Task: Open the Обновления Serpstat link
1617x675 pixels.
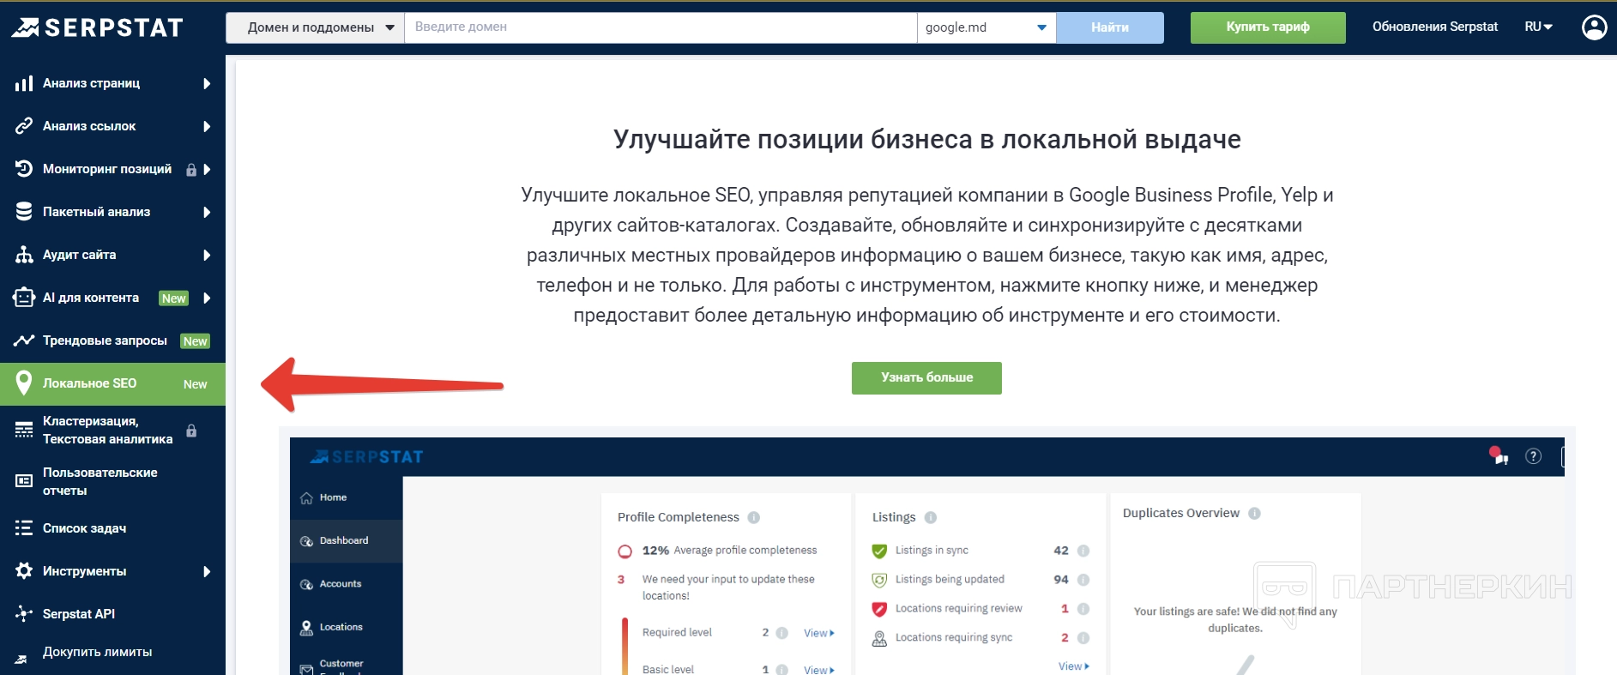Action: click(1435, 27)
